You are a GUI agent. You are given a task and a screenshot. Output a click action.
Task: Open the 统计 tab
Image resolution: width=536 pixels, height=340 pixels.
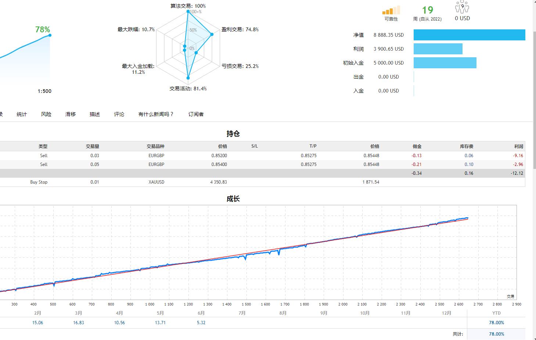coord(22,114)
